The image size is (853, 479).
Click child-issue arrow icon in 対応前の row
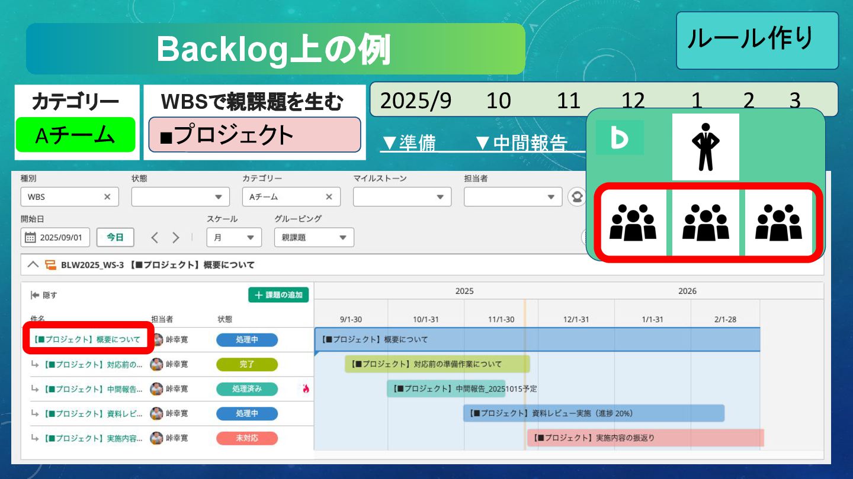click(x=36, y=364)
